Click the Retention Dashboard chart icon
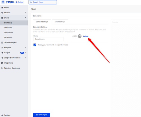 pos(2,68)
